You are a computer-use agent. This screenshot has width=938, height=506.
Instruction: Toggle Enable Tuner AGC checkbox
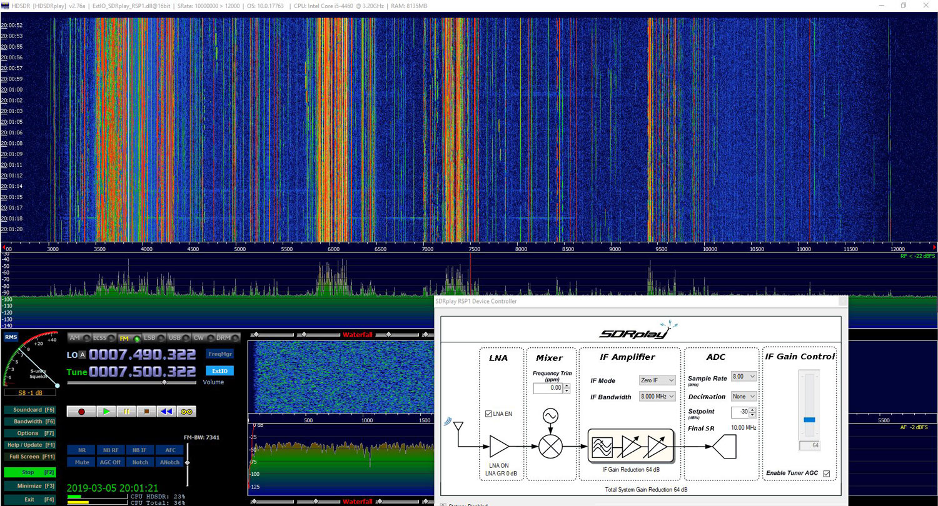coord(827,474)
